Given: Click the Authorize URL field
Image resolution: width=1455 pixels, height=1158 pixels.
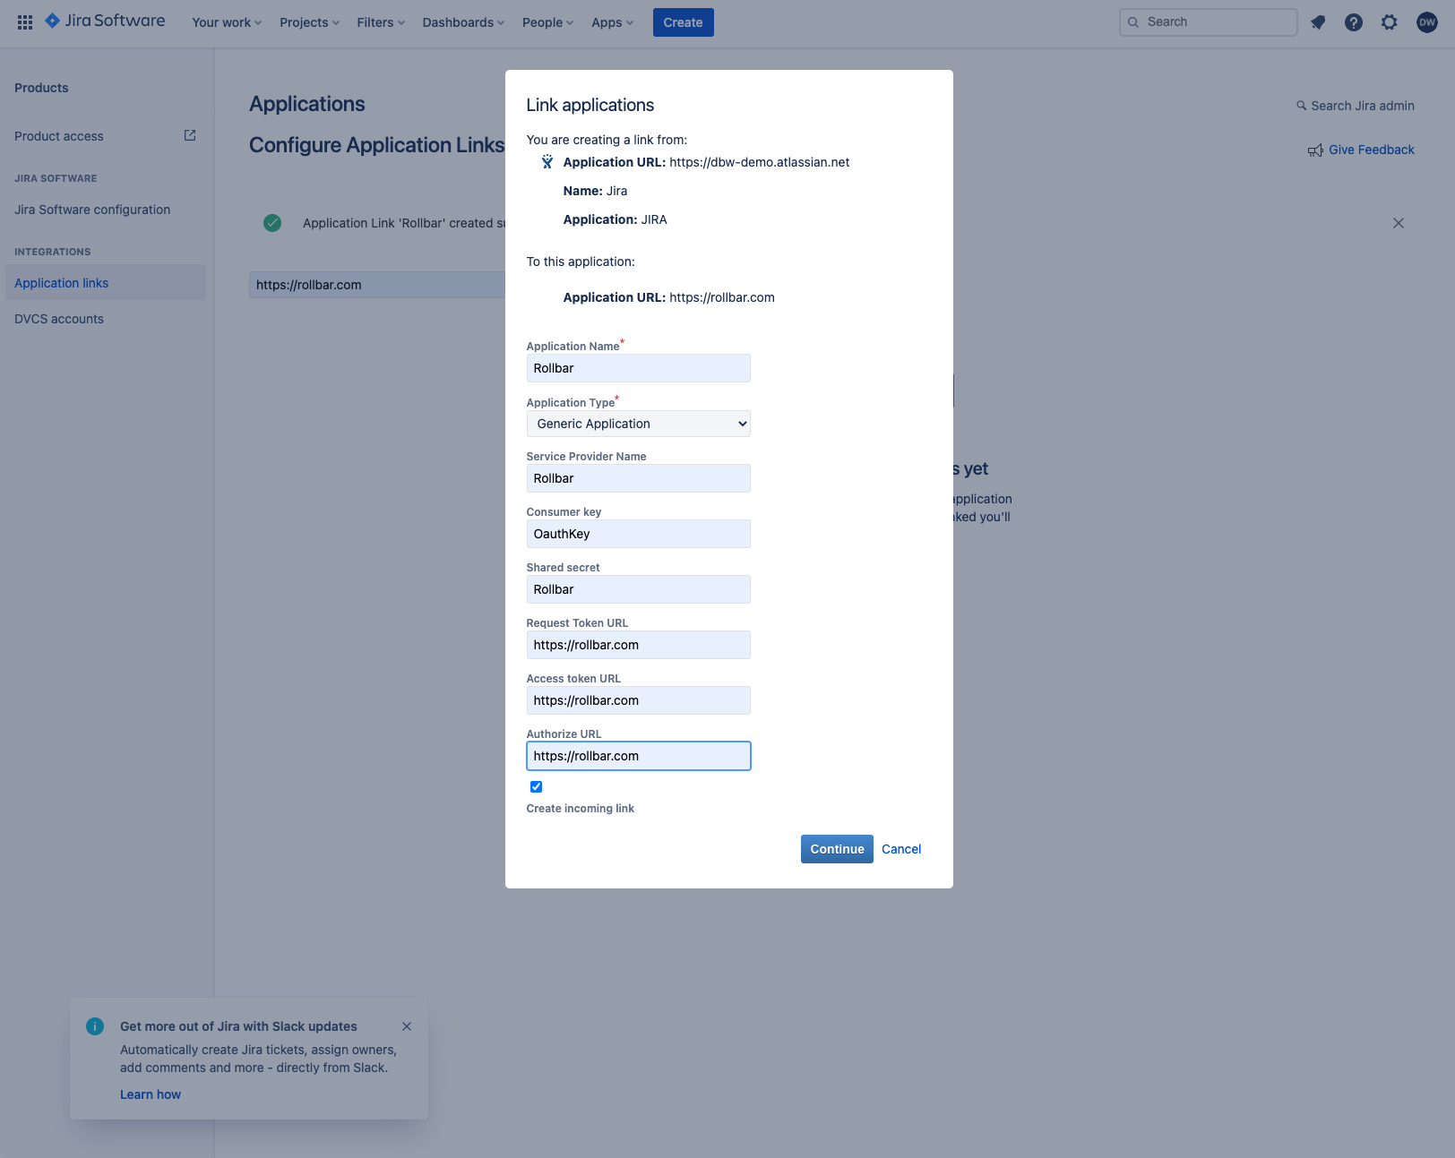Looking at the screenshot, I should pos(639,756).
